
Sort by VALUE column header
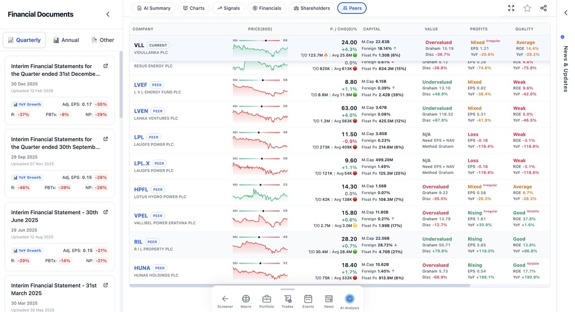pos(431,29)
